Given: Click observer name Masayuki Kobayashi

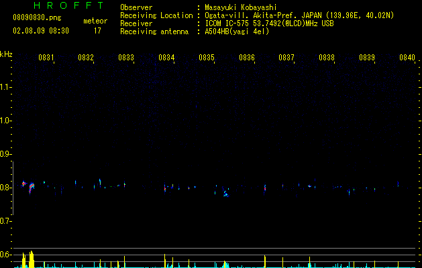Looking at the screenshot, I should click(241, 7).
